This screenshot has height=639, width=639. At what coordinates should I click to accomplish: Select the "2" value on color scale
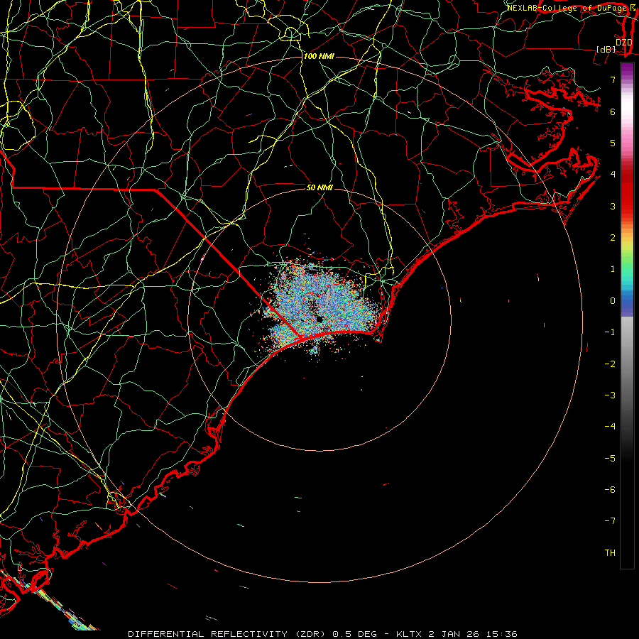(613, 238)
